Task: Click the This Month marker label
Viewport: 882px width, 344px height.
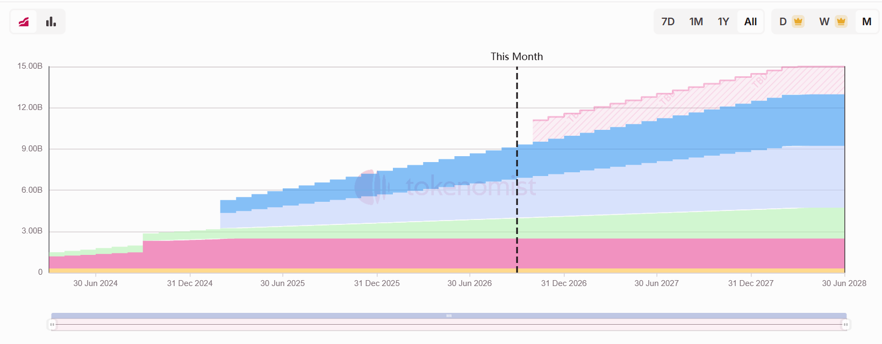Action: tap(517, 56)
